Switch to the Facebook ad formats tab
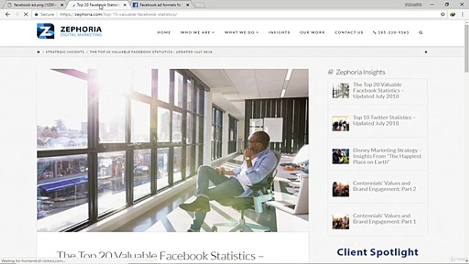The image size is (469, 264). click(x=161, y=5)
